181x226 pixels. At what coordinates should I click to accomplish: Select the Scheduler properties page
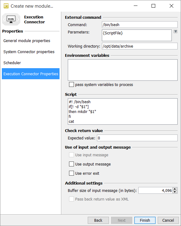pyautogui.click(x=31, y=63)
